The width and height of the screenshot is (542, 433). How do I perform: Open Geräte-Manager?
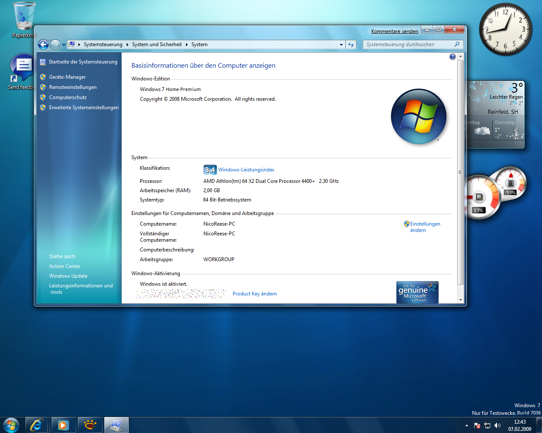coord(67,77)
